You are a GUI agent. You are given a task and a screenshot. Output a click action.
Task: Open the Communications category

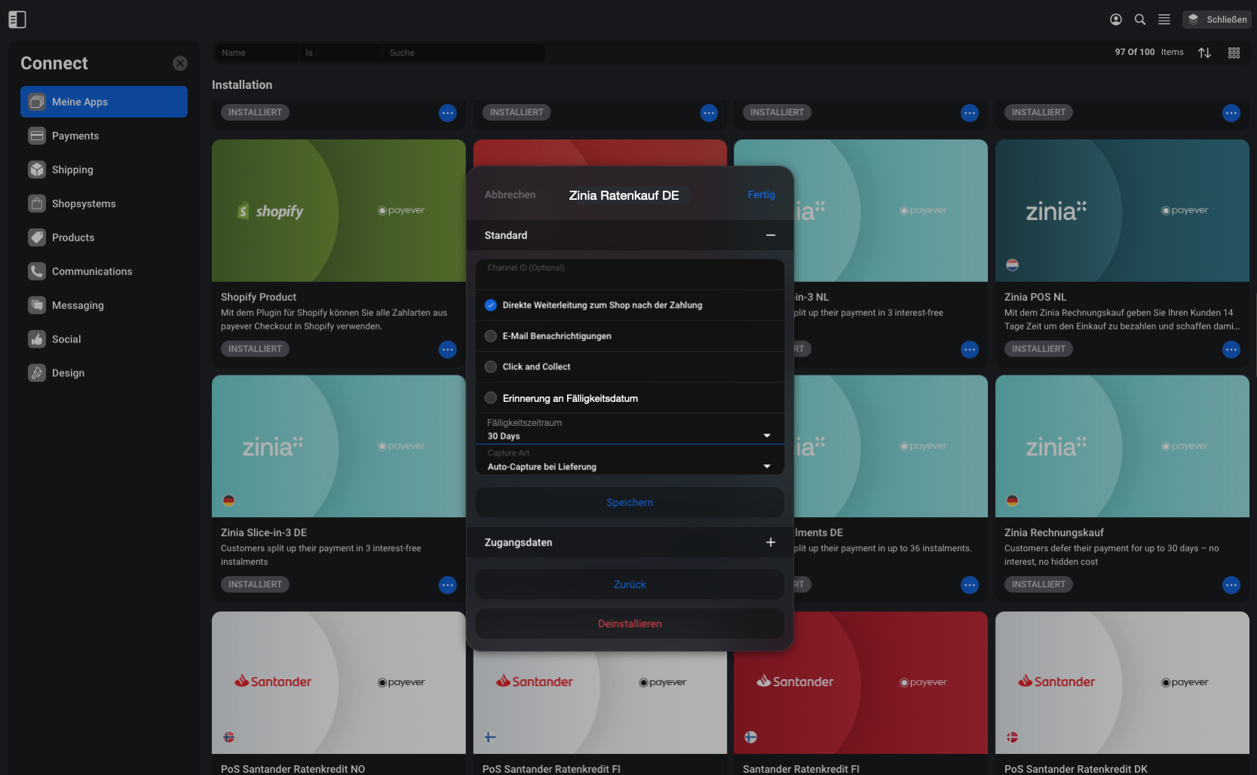[x=104, y=271]
